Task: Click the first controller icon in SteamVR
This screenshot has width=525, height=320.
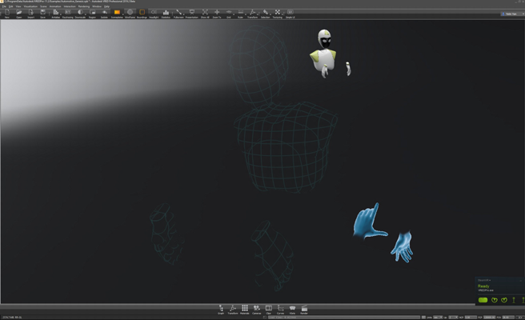Action: click(x=495, y=300)
